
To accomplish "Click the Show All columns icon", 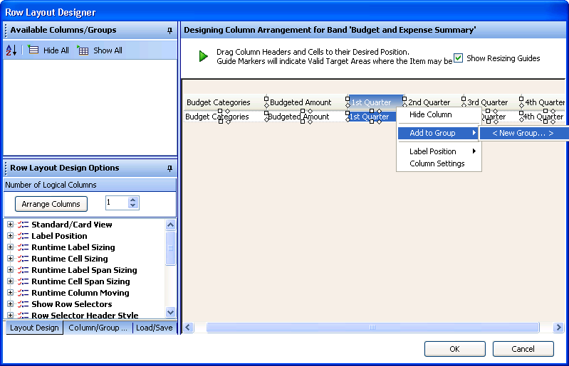I will pos(83,50).
